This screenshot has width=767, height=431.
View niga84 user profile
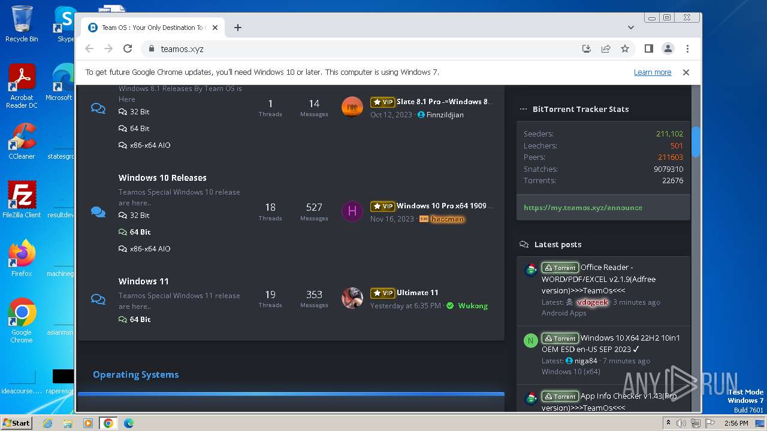[x=586, y=361]
